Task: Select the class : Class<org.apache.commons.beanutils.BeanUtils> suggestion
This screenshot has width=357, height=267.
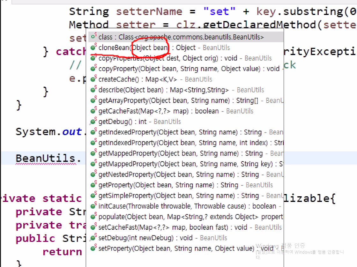Action: pyautogui.click(x=186, y=37)
